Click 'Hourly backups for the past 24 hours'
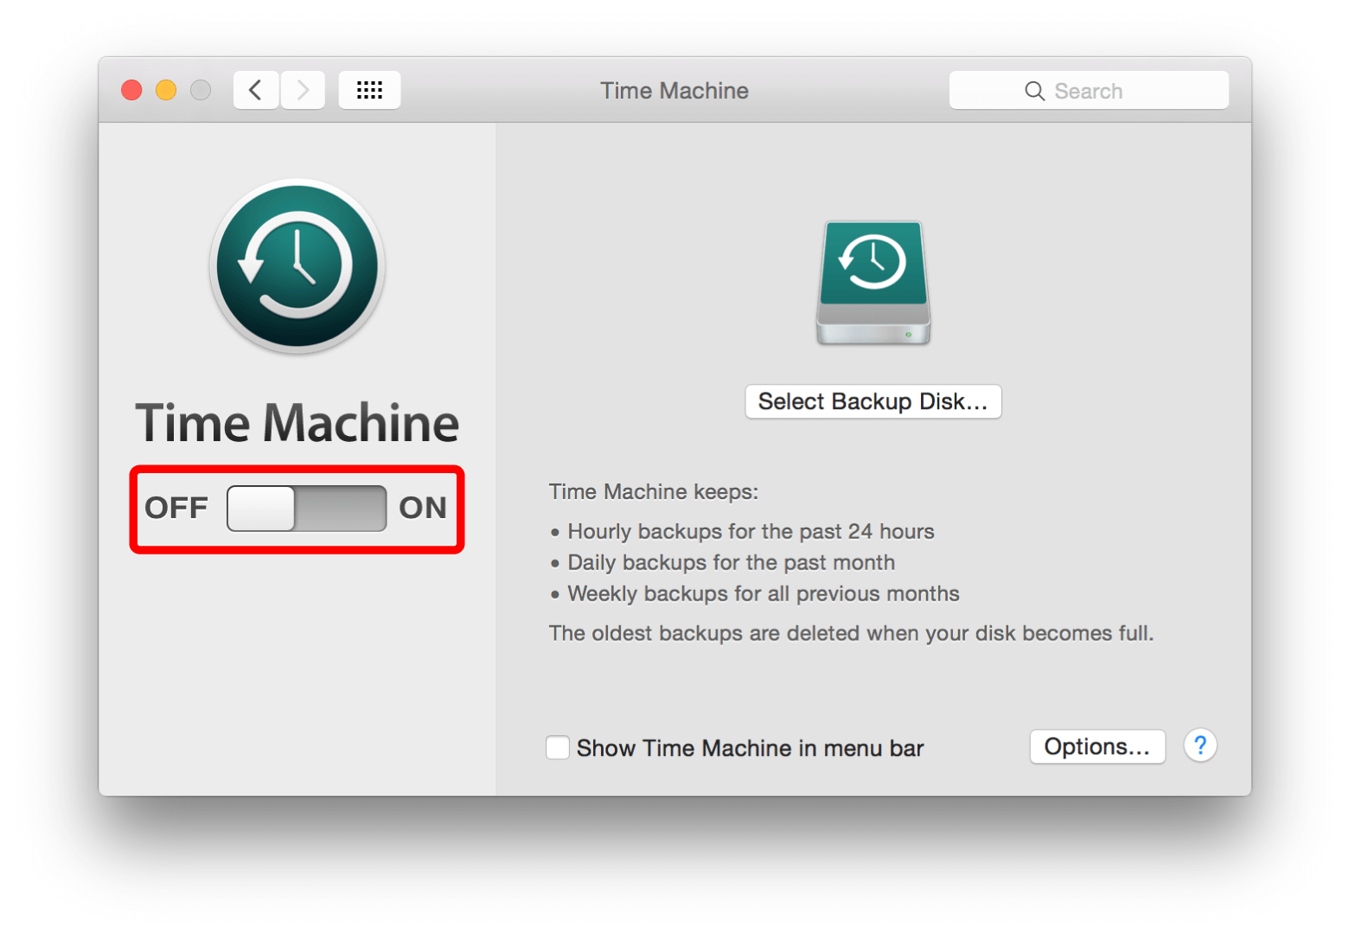This screenshot has width=1349, height=935. tap(751, 531)
